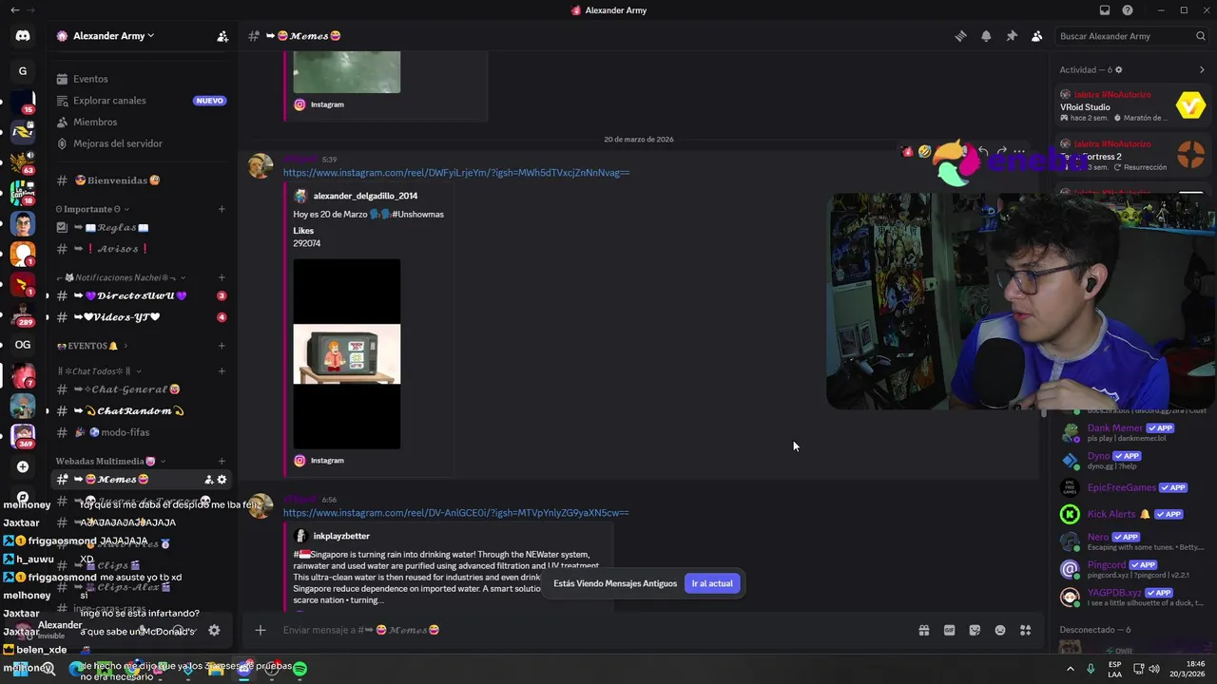Open Dank Memer app member
1217x684 pixels.
click(x=1131, y=432)
